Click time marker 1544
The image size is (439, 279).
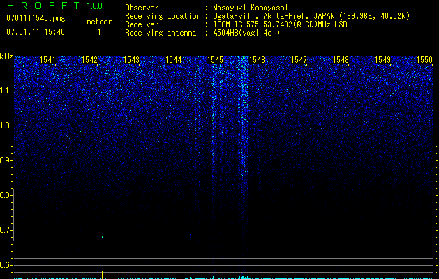[x=173, y=60]
